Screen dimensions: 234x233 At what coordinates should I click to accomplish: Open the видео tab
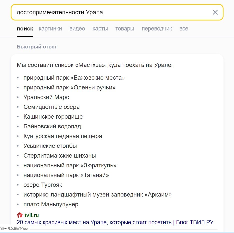point(77,28)
